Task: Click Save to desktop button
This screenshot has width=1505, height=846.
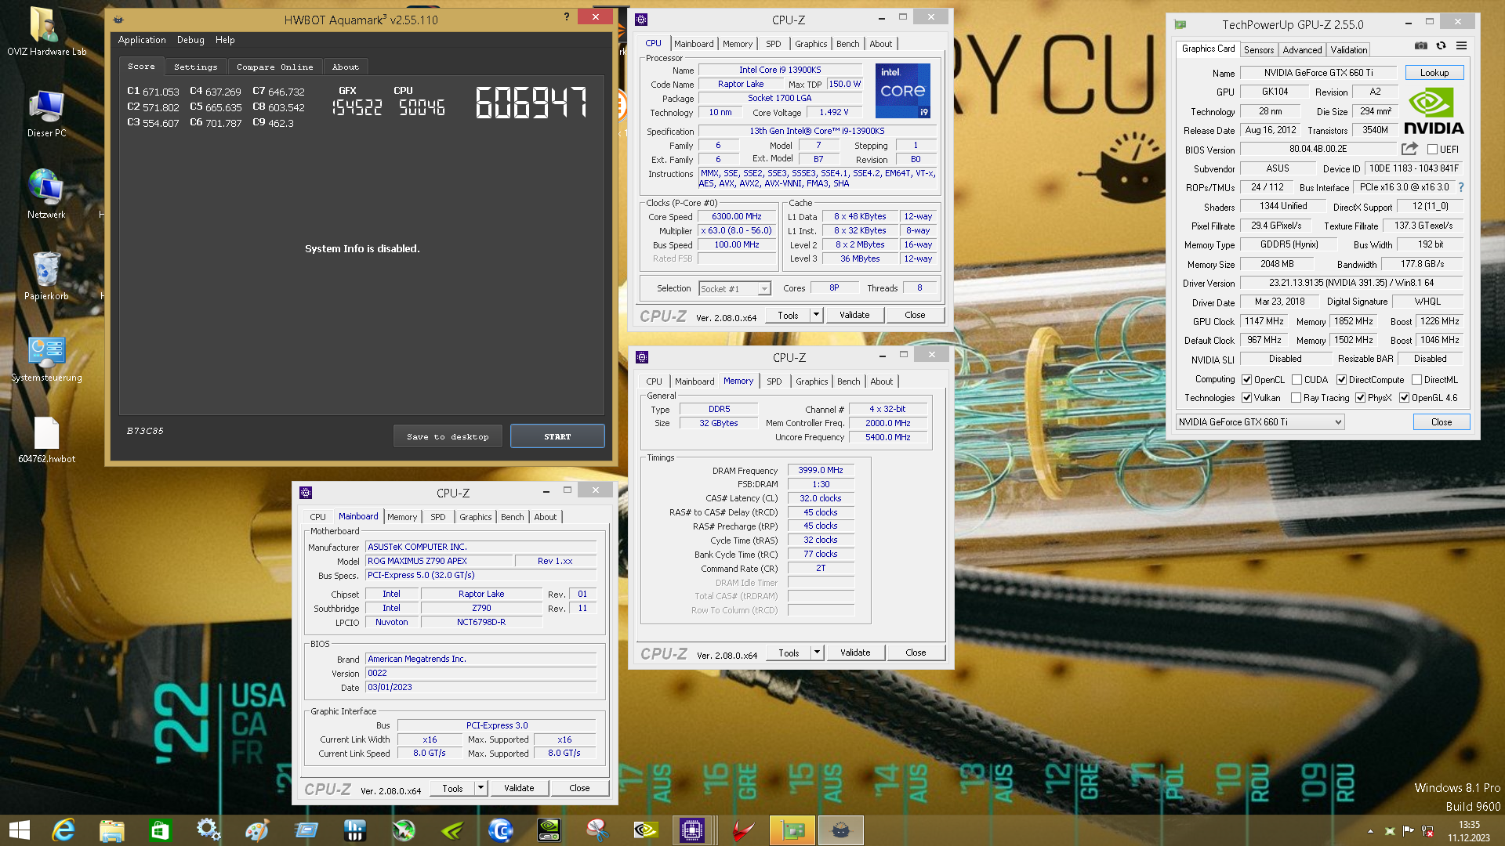Action: point(448,436)
